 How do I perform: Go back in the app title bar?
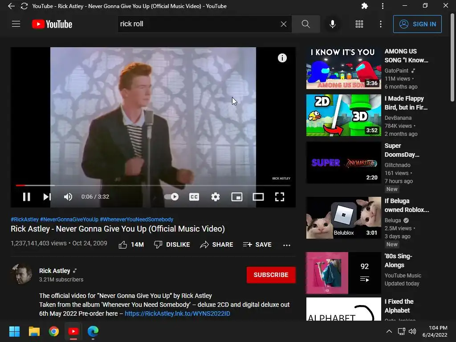[x=11, y=6]
